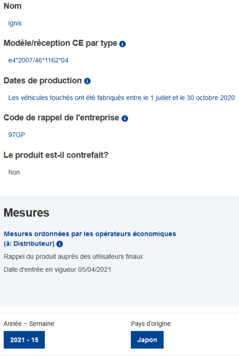Click info icon after (à: Distributeur)
239x356 pixels.
60,244
